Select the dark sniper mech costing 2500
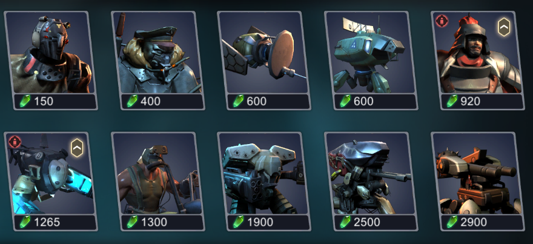Screen dimensions: 533x244 click(x=371, y=181)
